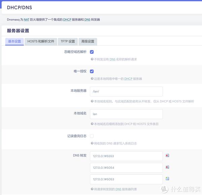The height and width of the screenshot is (195, 202).
Task: Click the DNS link in Dnsmasq description
Action: tap(87, 20)
